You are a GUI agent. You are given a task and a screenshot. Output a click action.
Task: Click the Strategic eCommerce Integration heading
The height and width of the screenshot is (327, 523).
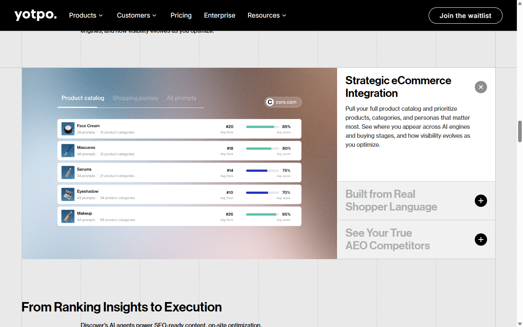pyautogui.click(x=398, y=87)
